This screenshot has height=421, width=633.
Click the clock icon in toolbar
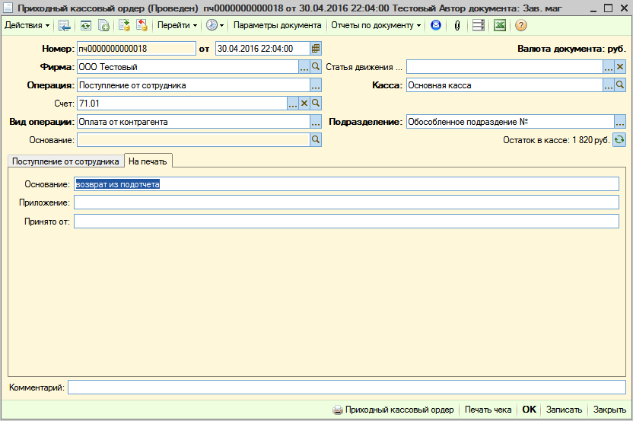[212, 25]
